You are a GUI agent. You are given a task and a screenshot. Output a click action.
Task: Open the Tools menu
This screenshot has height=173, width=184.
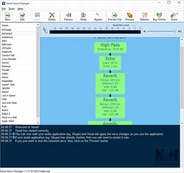click(x=12, y=9)
